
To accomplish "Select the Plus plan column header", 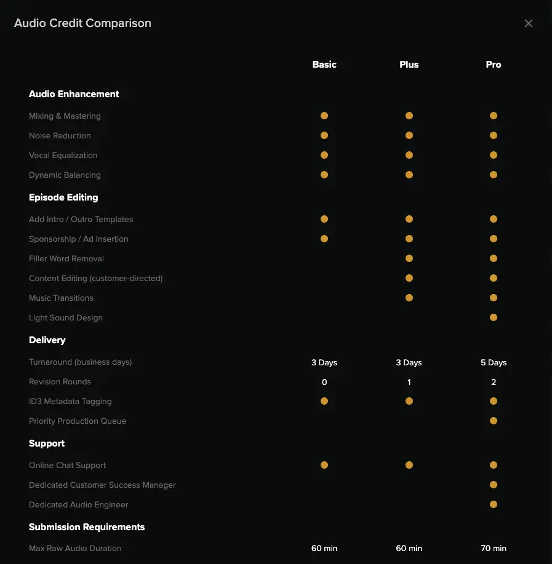I will 409,65.
